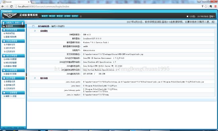The height and width of the screenshot is (131, 218).
Task: Click the scrolling news announcement text
Action: [171, 22]
